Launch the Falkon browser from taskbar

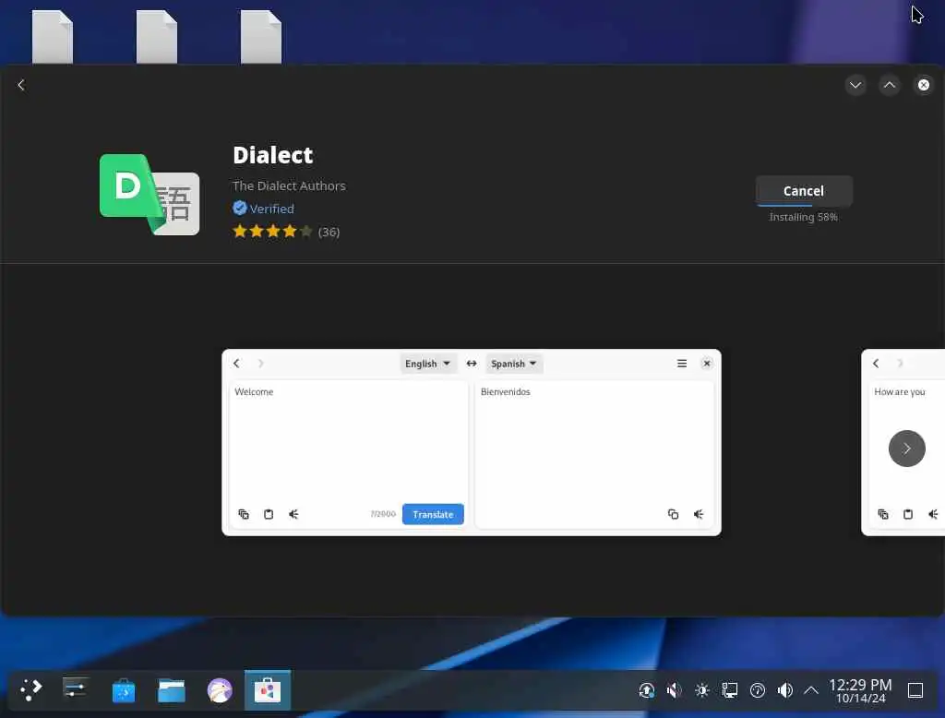click(220, 689)
